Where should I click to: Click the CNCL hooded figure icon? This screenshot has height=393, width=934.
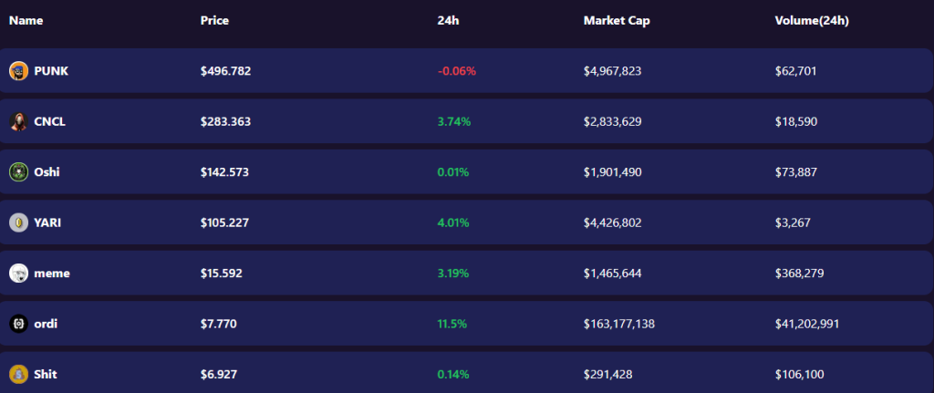pos(18,121)
